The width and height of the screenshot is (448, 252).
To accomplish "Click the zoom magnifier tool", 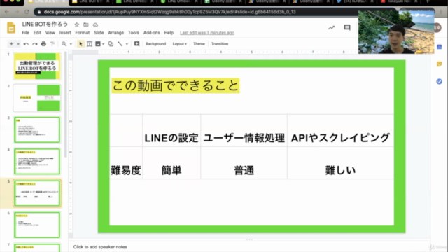I will pos(64,43).
